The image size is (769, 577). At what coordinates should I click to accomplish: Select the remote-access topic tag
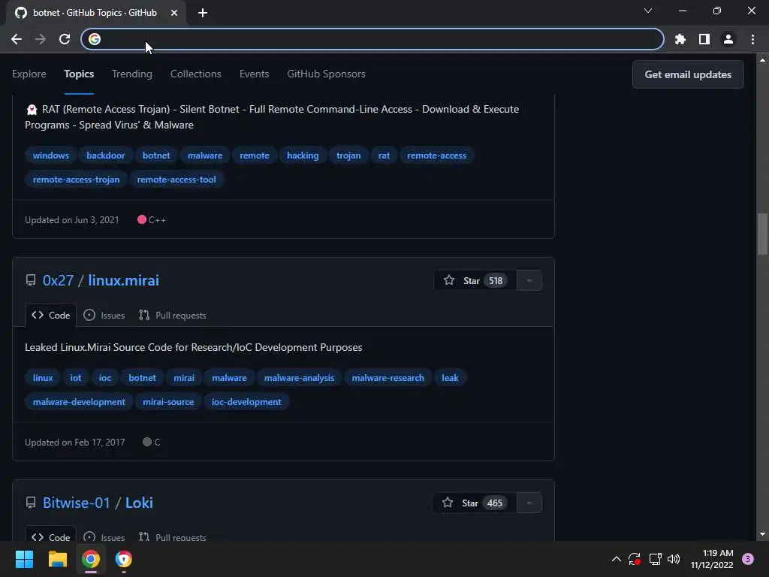click(436, 156)
